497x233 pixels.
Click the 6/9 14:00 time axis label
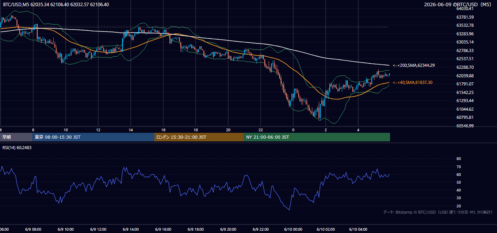tap(131, 230)
